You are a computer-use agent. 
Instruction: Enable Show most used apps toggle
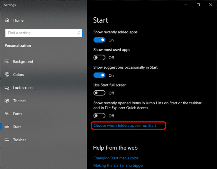click(x=99, y=58)
